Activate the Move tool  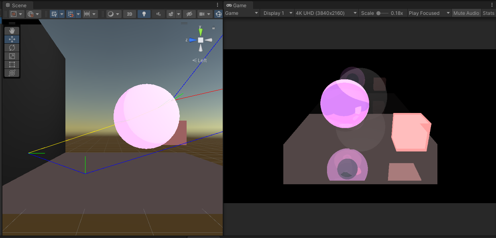[12, 39]
